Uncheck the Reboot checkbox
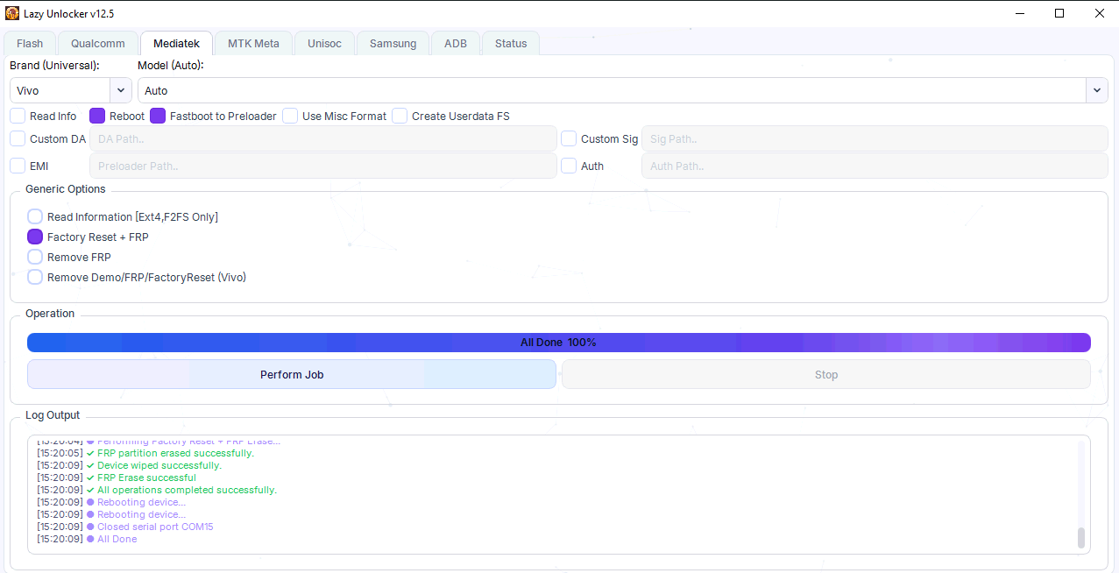Viewport: 1119px width, 573px height. point(97,116)
